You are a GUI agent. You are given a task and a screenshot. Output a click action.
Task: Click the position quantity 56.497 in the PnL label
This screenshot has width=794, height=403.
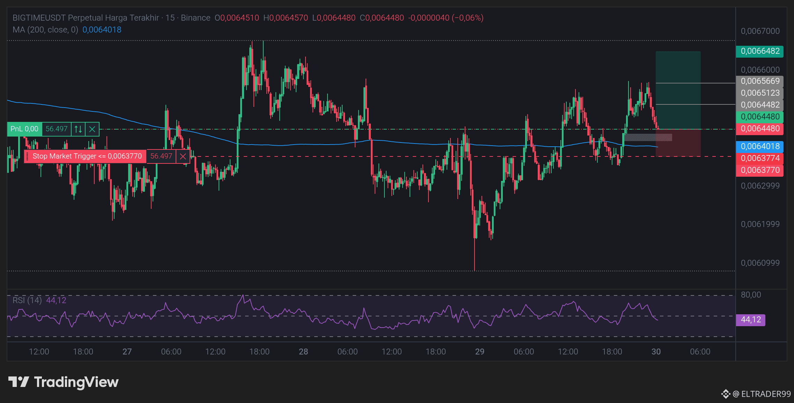tap(57, 129)
